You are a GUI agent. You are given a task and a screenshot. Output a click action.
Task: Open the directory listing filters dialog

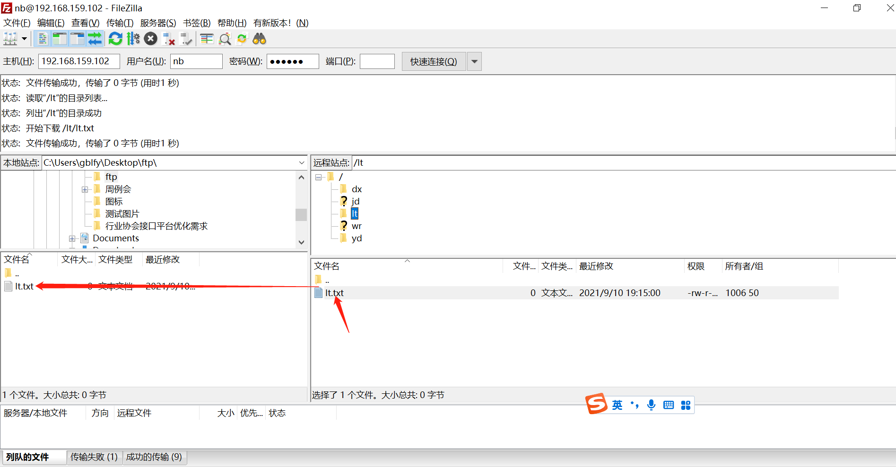pos(207,39)
